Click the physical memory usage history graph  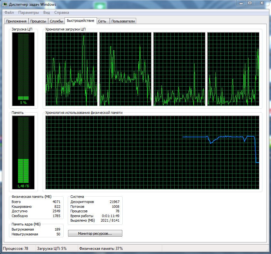tap(152, 152)
